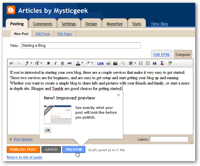Expand Post Options section

point(23,139)
